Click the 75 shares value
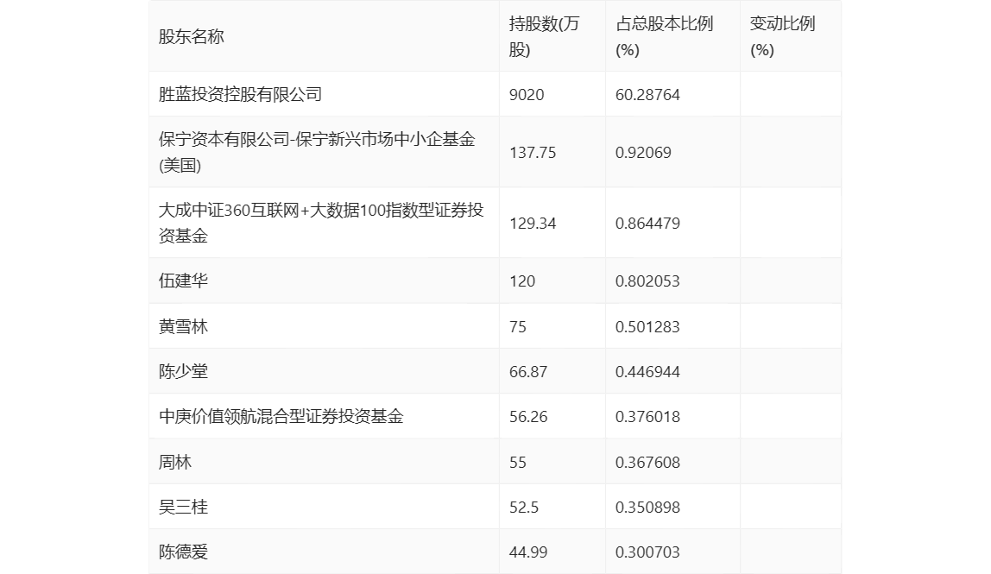991x574 pixels. tap(518, 327)
